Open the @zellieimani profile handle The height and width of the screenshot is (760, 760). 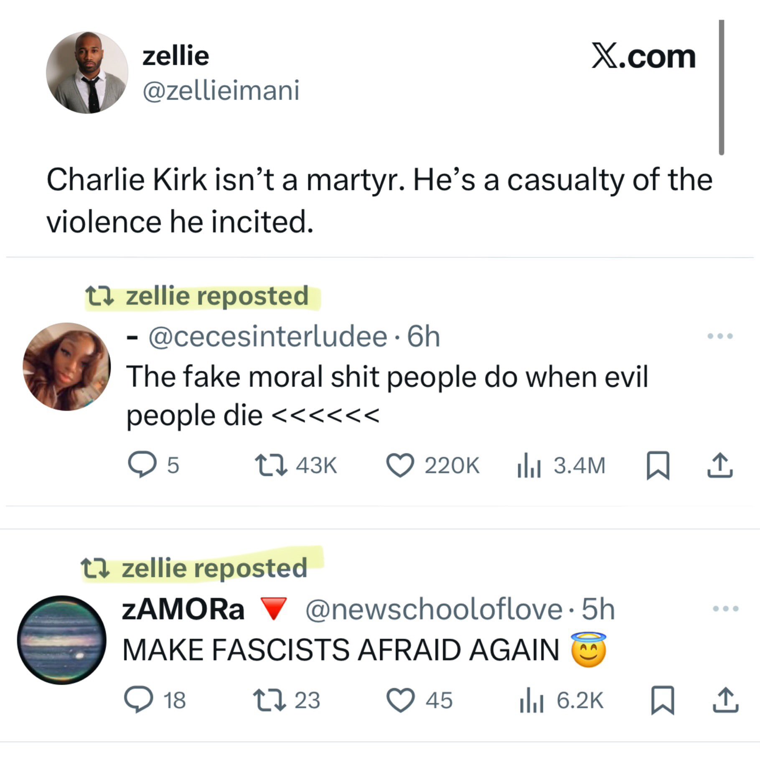coord(221,90)
